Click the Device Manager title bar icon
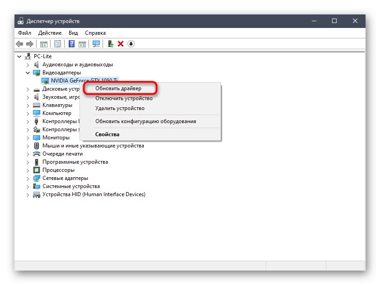 [x=21, y=21]
